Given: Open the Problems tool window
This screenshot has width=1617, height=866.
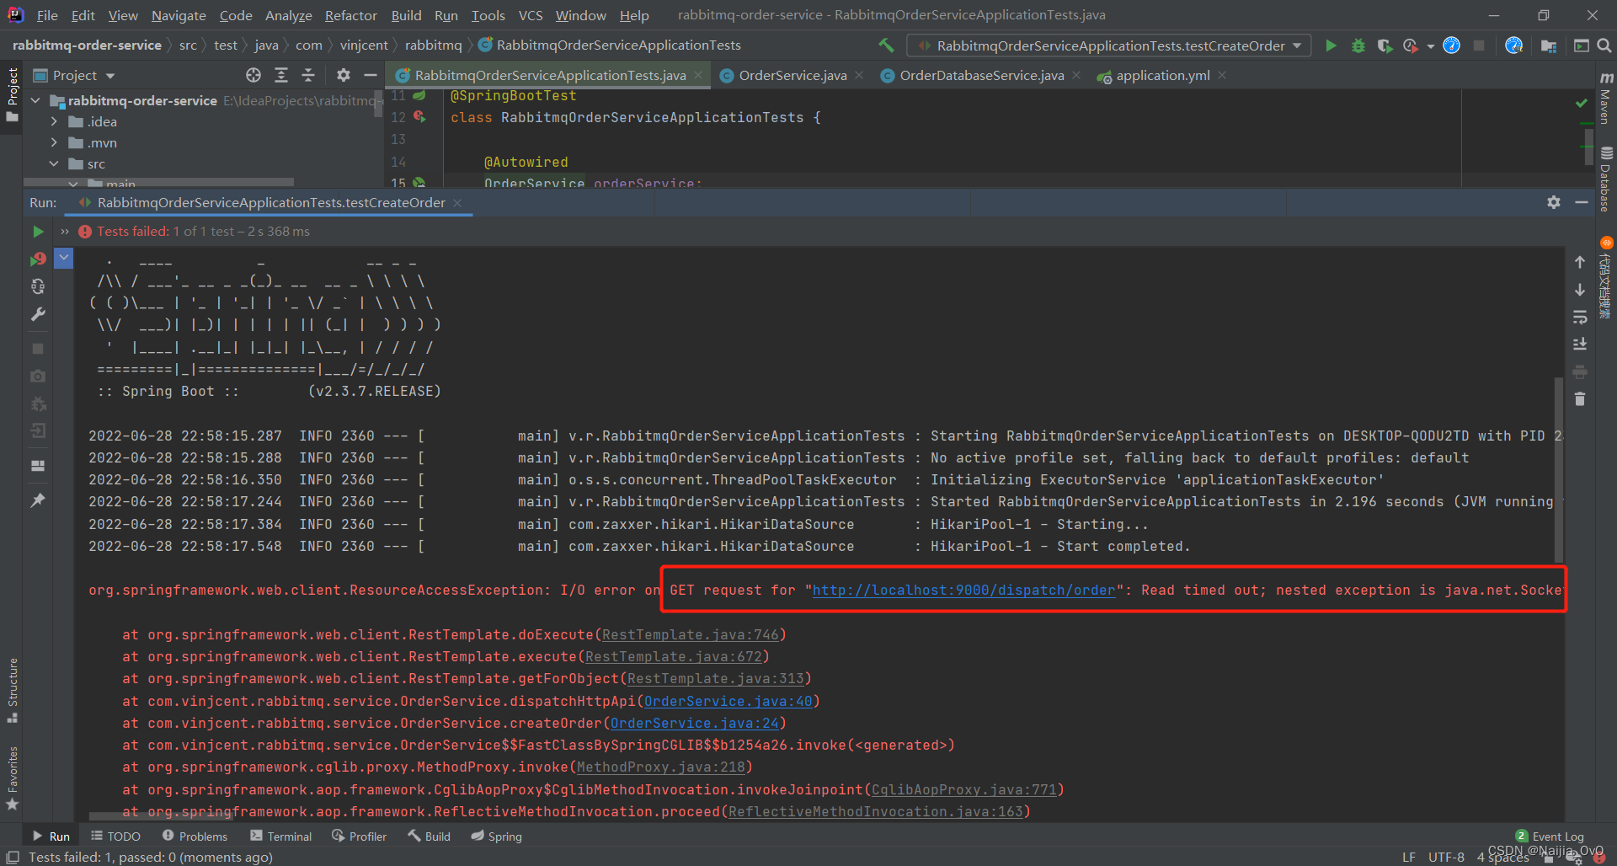Looking at the screenshot, I should click(x=195, y=837).
